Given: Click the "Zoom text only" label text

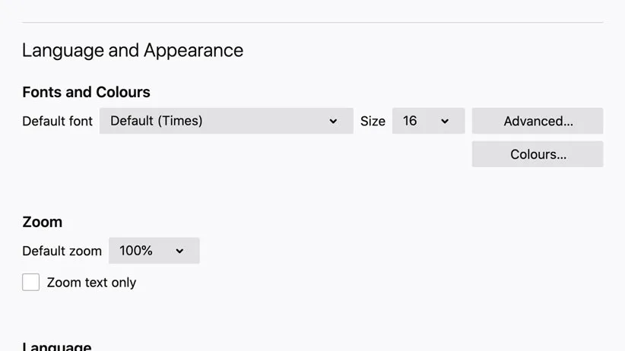Looking at the screenshot, I should (91, 283).
